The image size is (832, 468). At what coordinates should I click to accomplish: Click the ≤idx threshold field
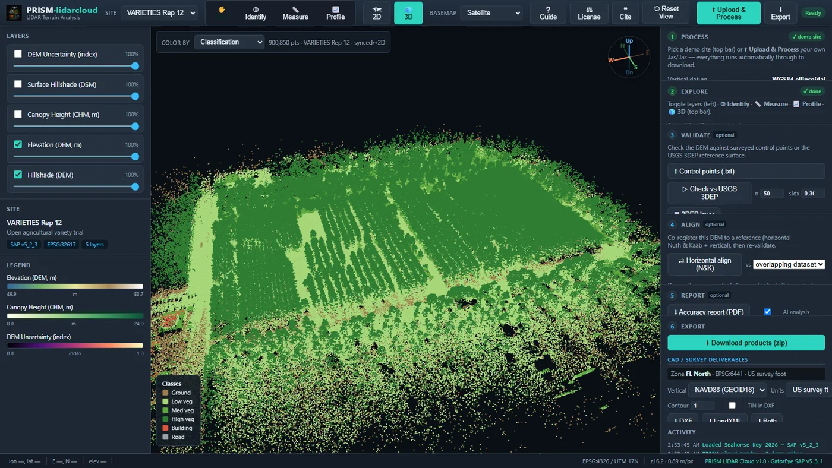(813, 194)
